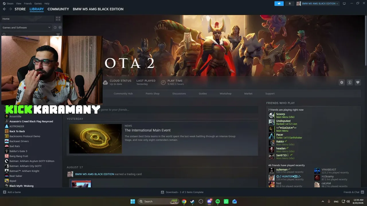Viewport: 367px width, 206px height.
Task: Select Back To Back in the game list
Action: [x=17, y=131]
